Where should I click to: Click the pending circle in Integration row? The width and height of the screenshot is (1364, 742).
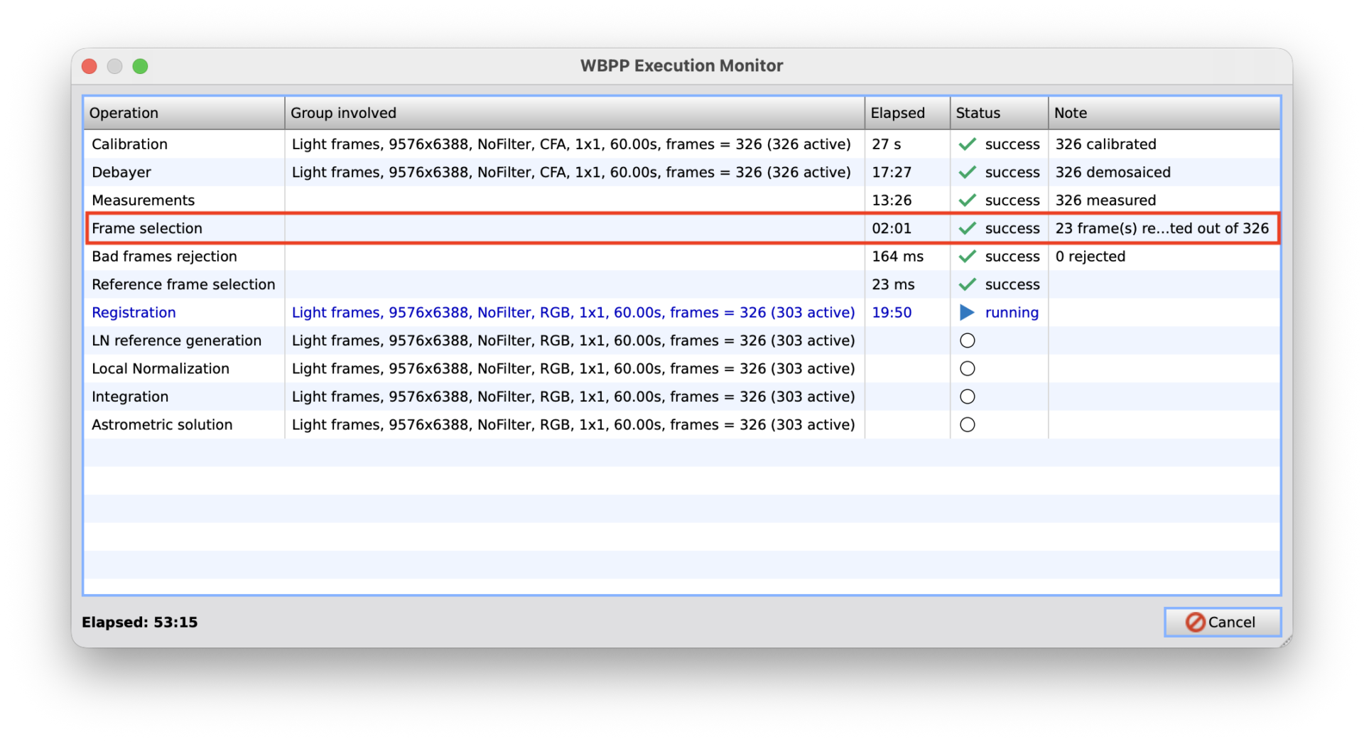click(967, 397)
